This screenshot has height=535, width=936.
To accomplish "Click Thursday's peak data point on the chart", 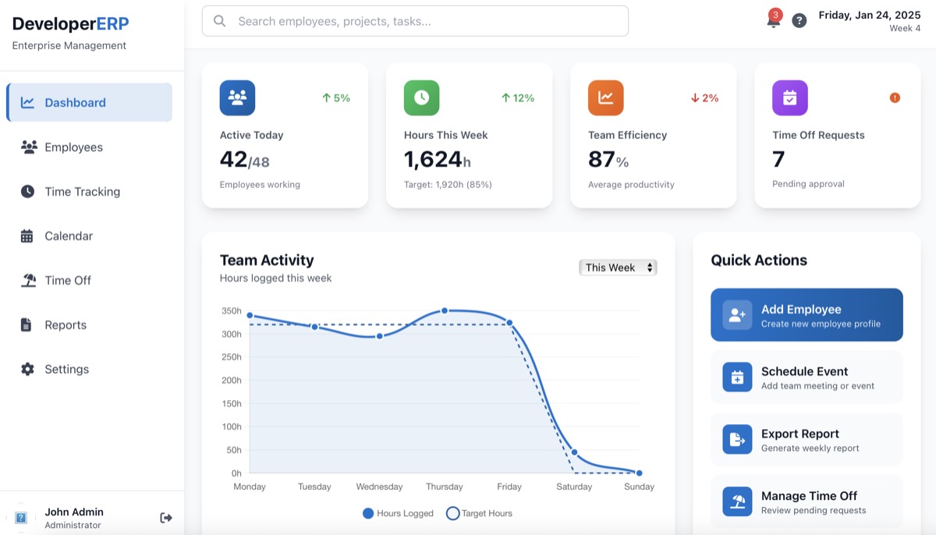I will tap(445, 310).
